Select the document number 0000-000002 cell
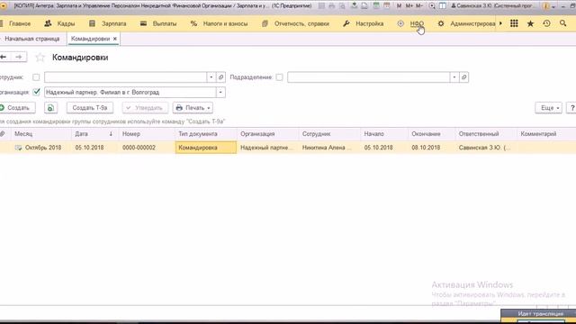This screenshot has height=324, width=576. tap(147, 148)
